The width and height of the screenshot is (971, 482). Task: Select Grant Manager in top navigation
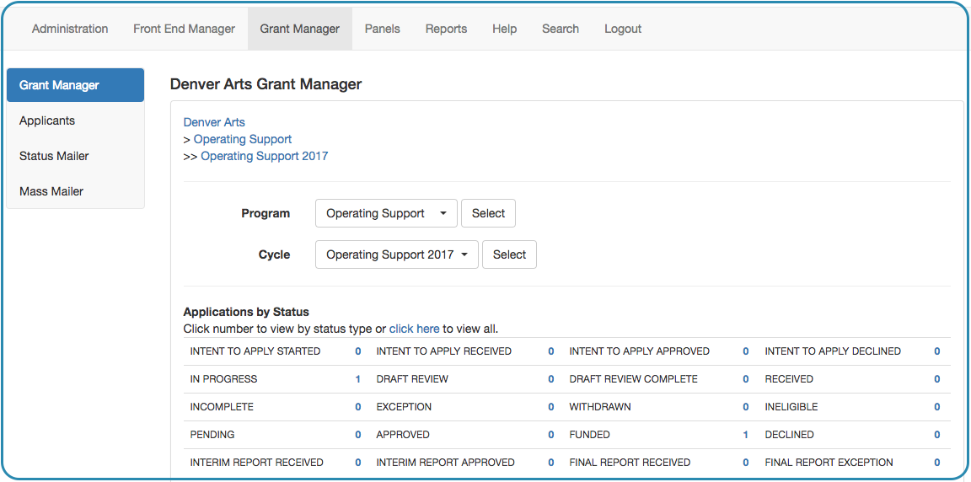coord(300,29)
